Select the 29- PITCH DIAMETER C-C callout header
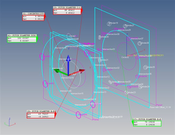This screenshot has height=135, width=175. (x=67, y=7)
